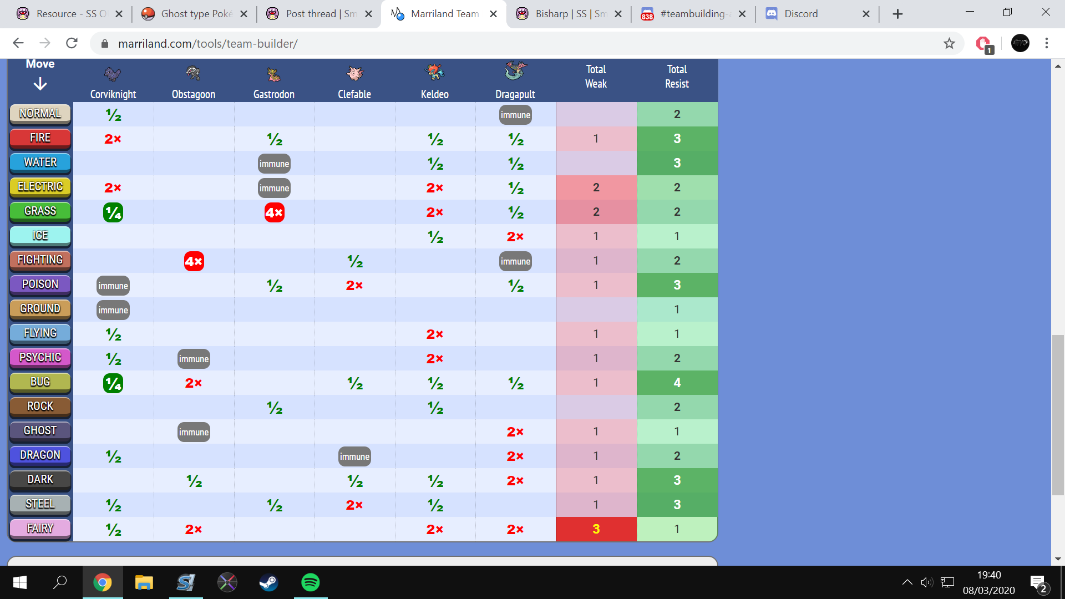Image resolution: width=1065 pixels, height=599 pixels.
Task: Bookmark this page with star icon
Action: (x=949, y=43)
